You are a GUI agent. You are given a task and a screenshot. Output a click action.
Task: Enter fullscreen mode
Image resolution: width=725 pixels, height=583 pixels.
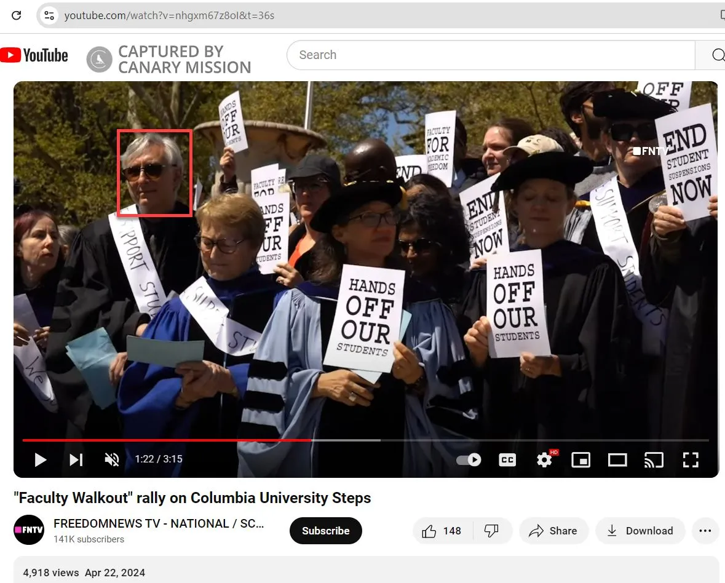click(691, 459)
